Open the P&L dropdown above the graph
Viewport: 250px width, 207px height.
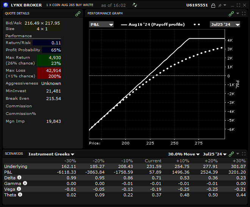(x=101, y=25)
